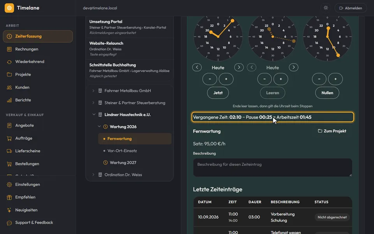374x234 pixels.
Task: Open the recent entry "Website-Relaunch"
Action: click(129, 49)
